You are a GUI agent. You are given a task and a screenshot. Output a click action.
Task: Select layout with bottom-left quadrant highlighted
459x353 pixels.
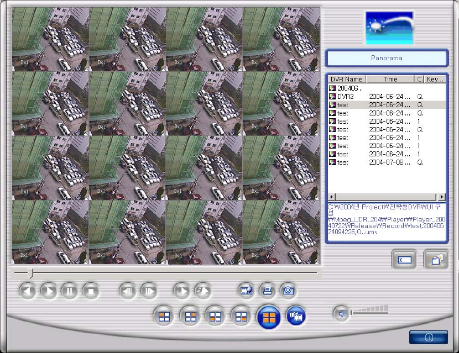pos(215,316)
